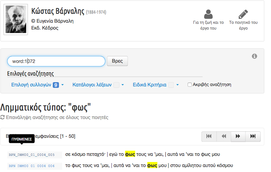Click Επανάληψη αναζήτησης σε όλους τους ποιητές

tap(57, 117)
